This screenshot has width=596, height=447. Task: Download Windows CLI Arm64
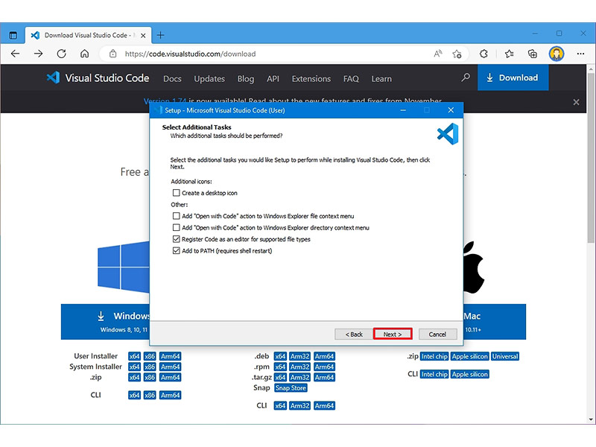pyautogui.click(x=171, y=395)
